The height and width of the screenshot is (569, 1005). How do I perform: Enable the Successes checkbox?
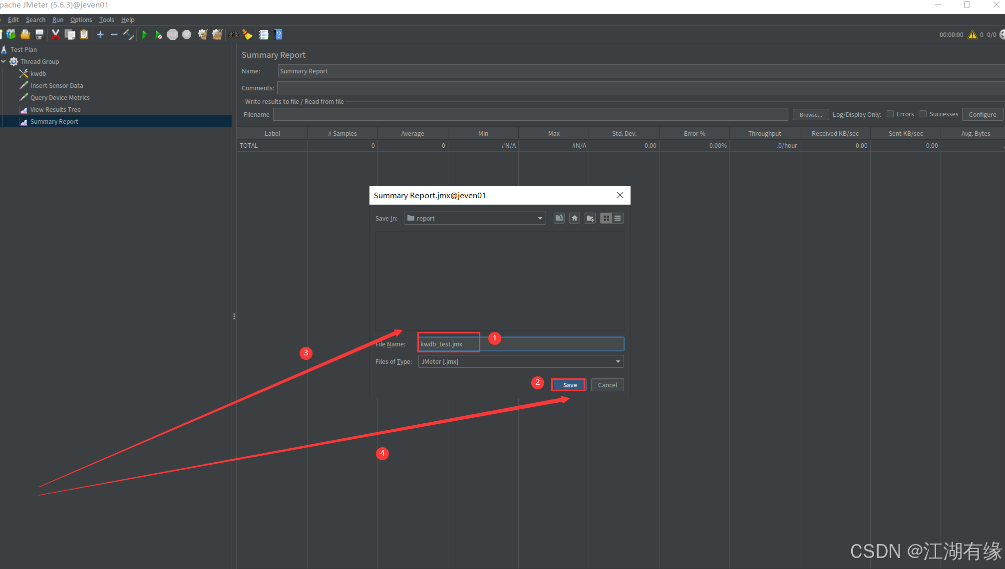coord(923,114)
